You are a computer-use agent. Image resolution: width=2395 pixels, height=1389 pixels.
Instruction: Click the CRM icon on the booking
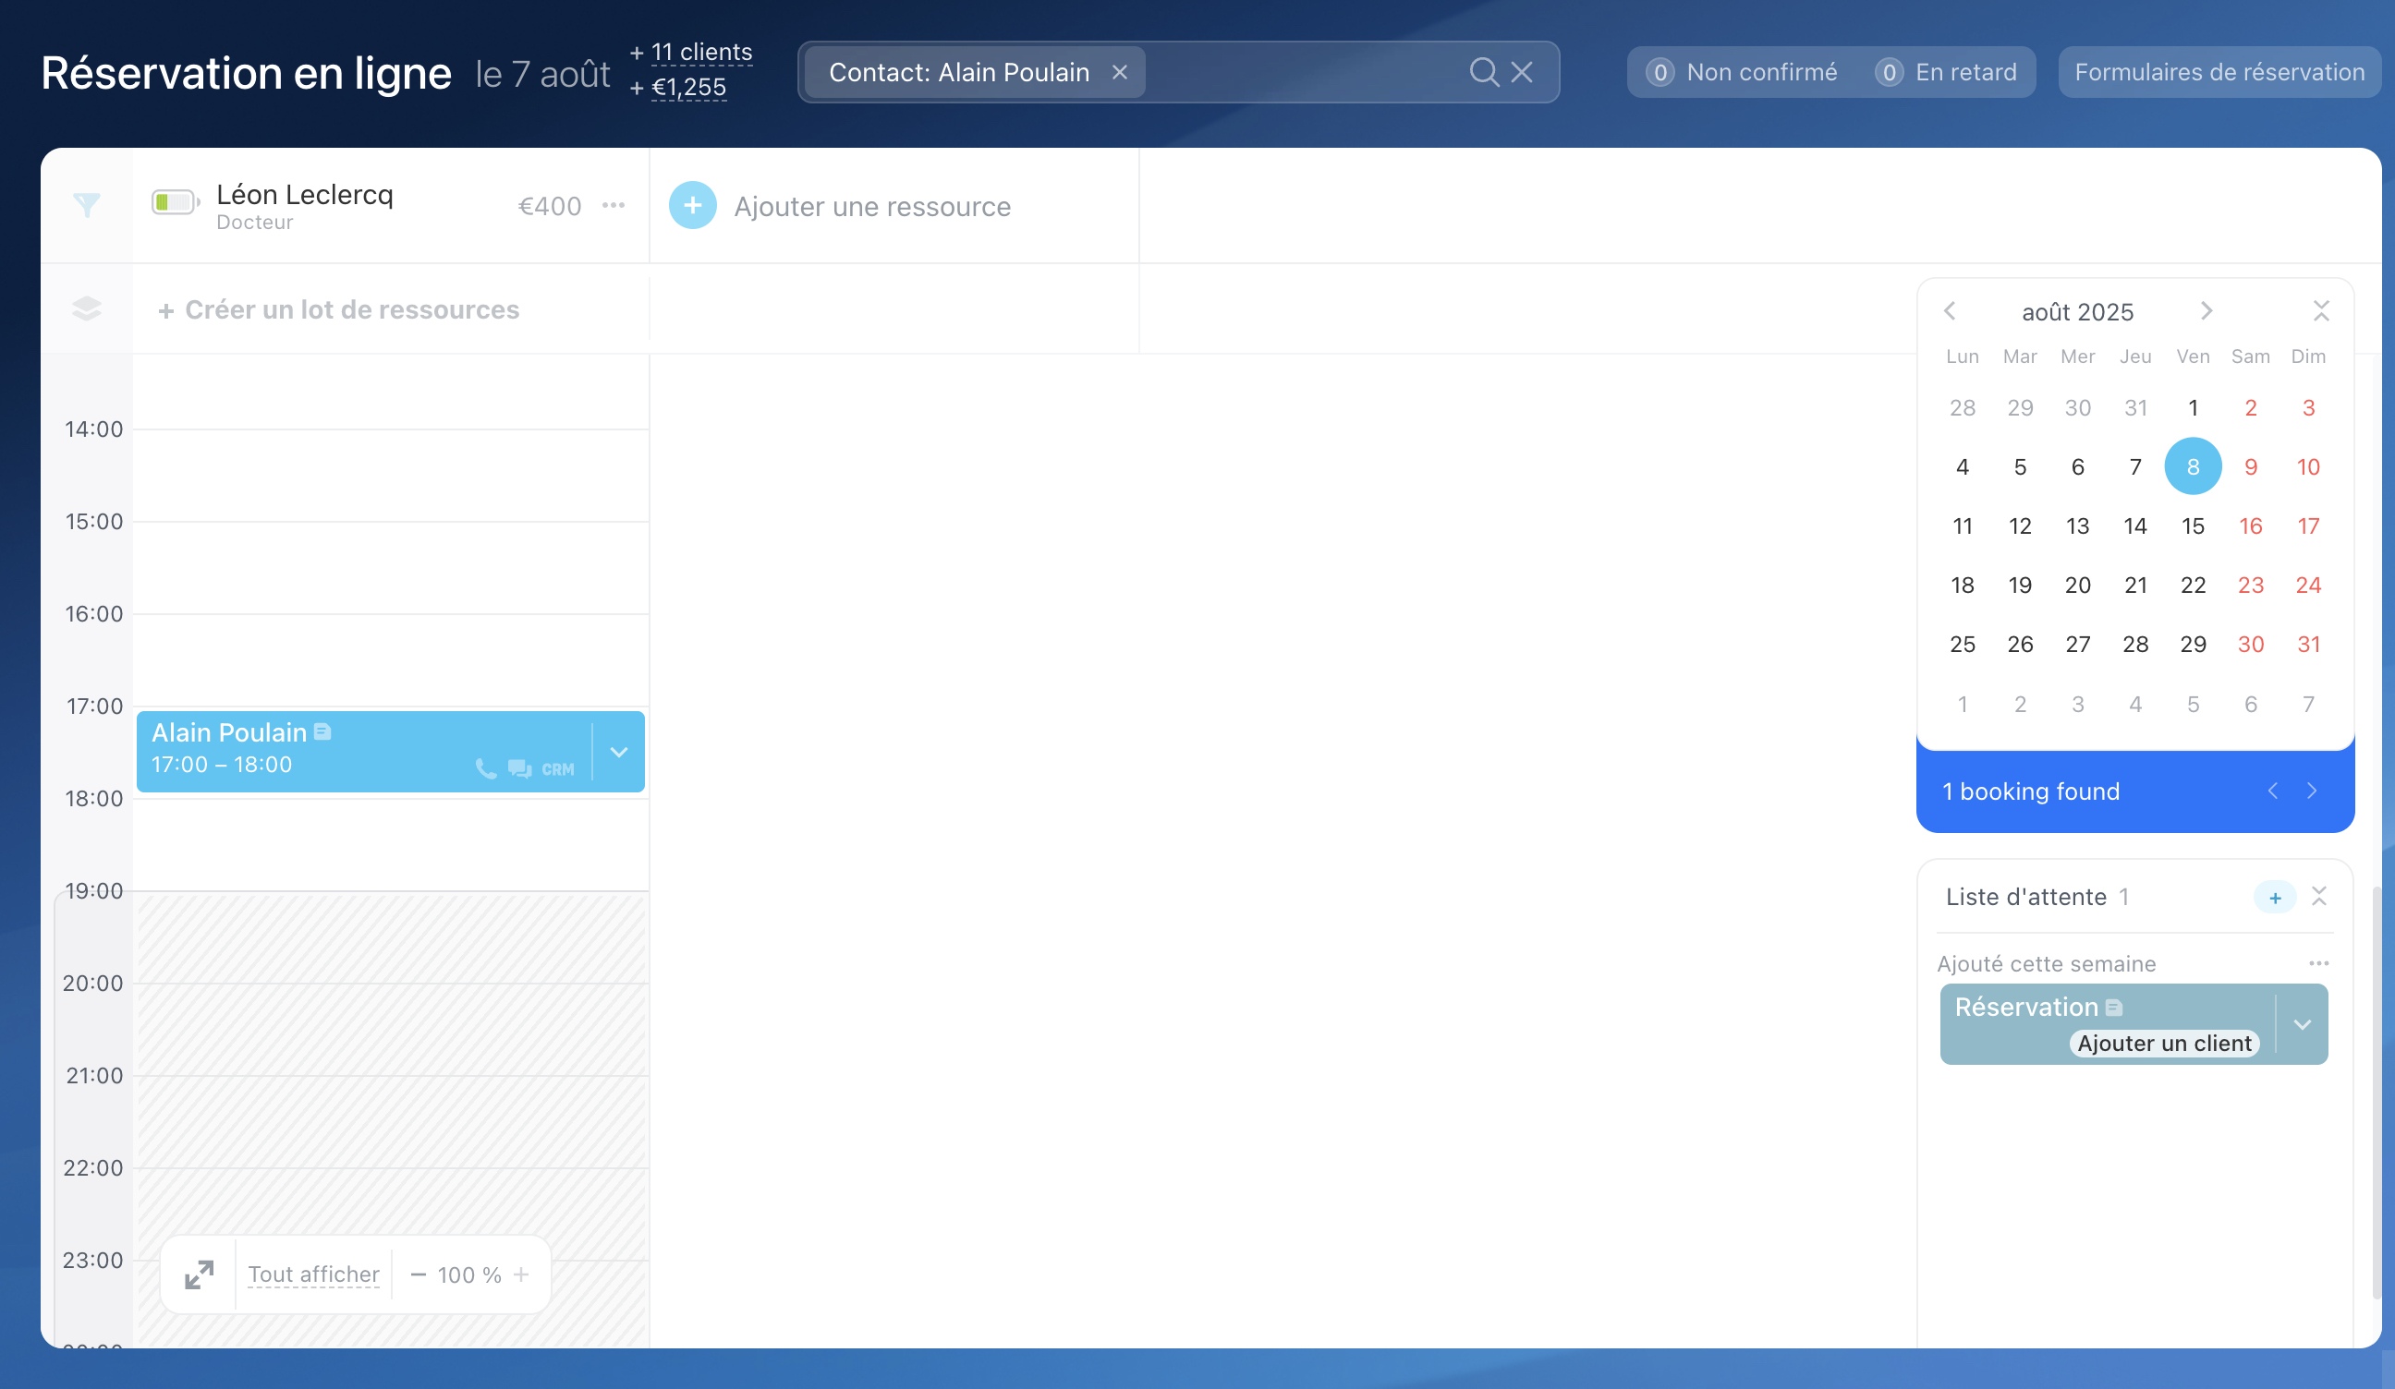[x=558, y=769]
